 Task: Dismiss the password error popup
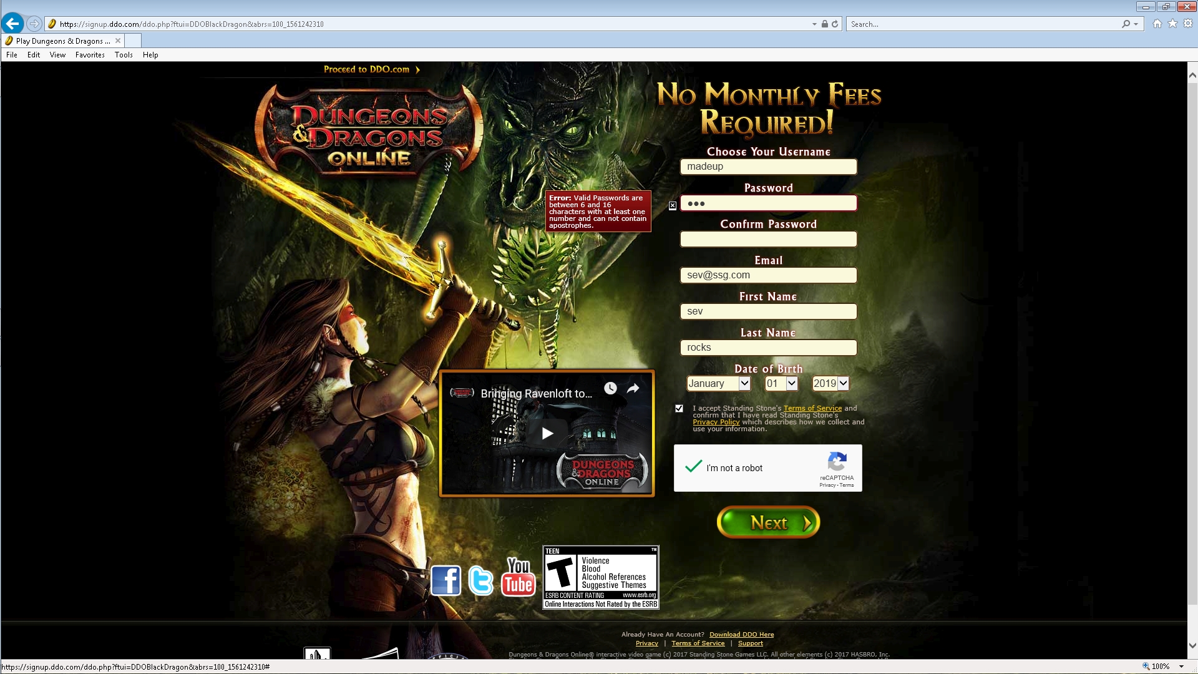click(x=673, y=205)
